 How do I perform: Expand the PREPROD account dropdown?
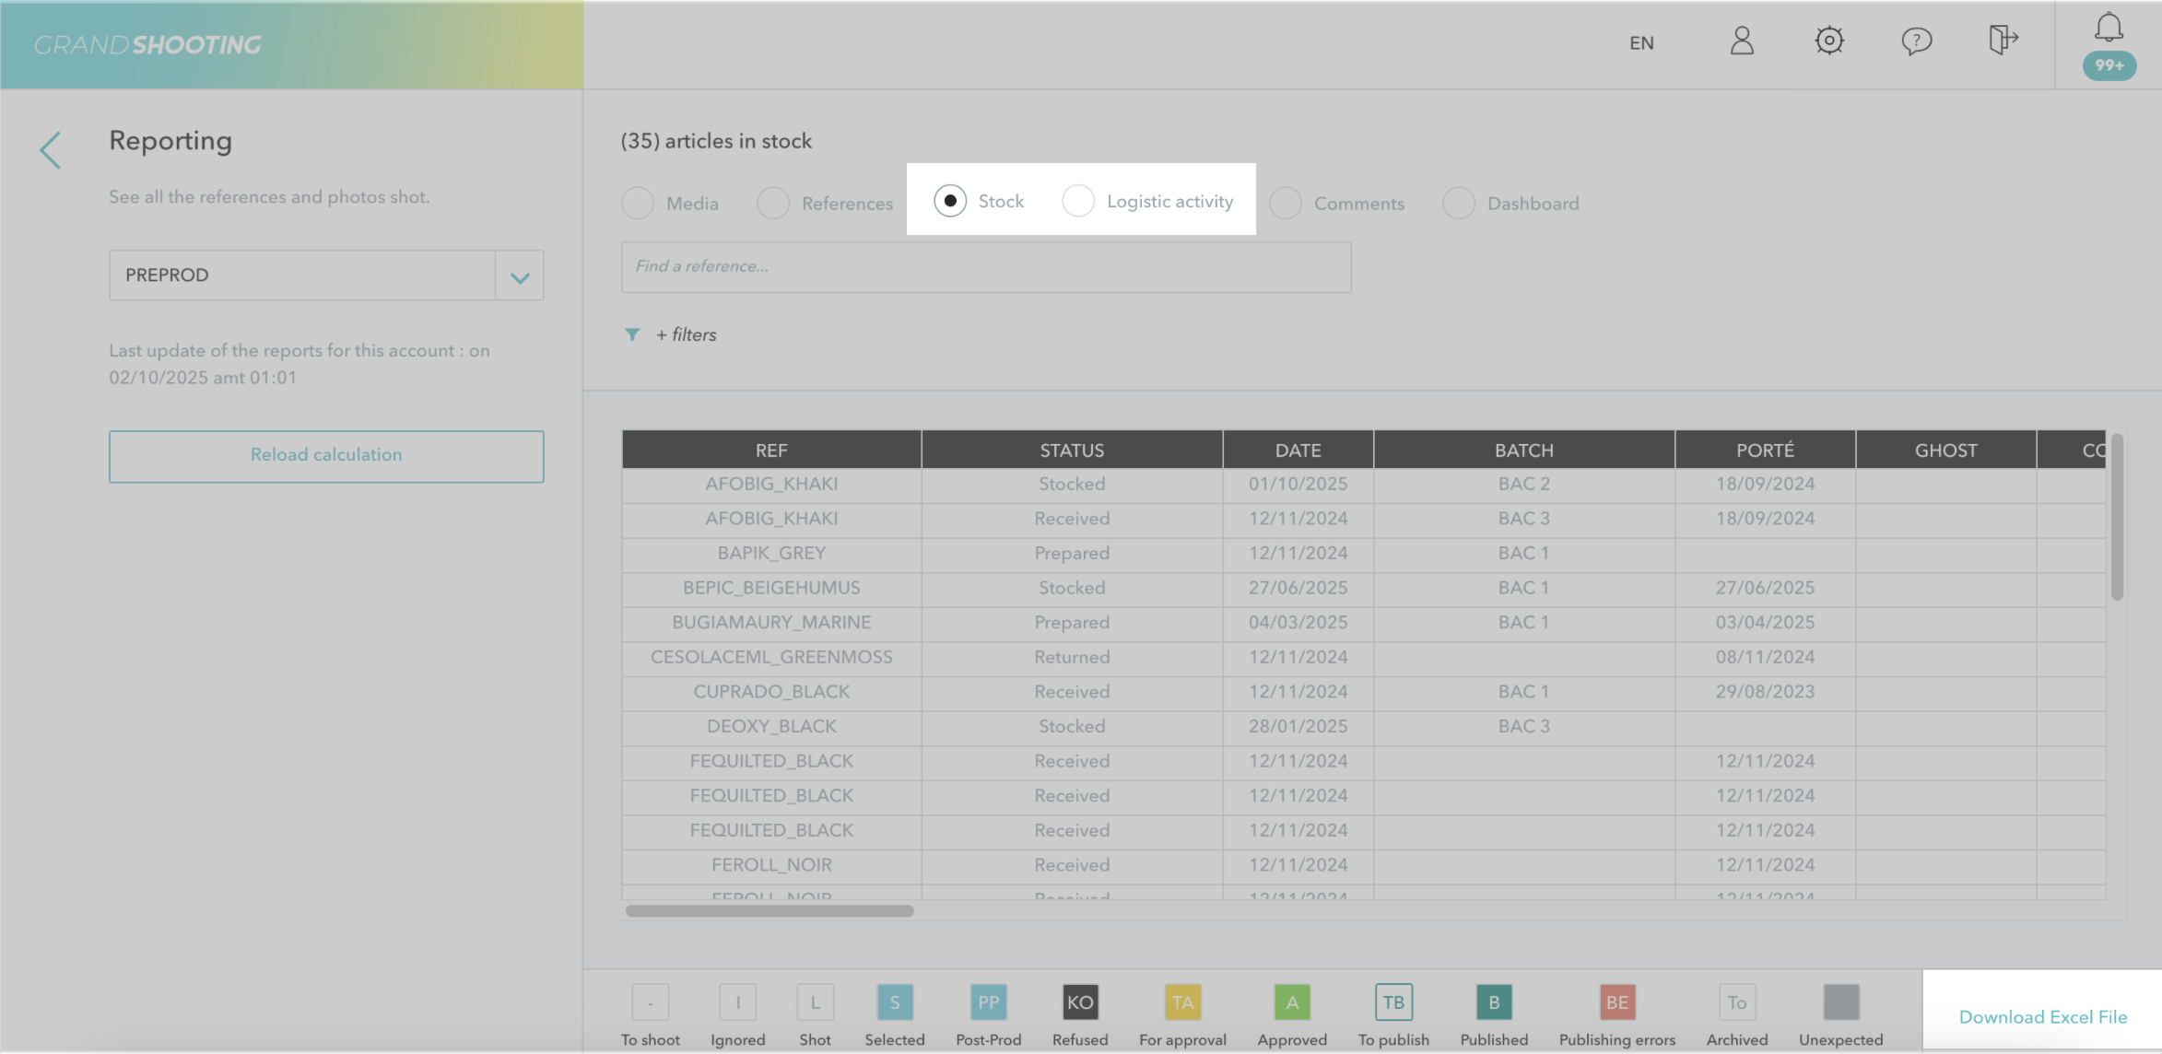[x=520, y=275]
